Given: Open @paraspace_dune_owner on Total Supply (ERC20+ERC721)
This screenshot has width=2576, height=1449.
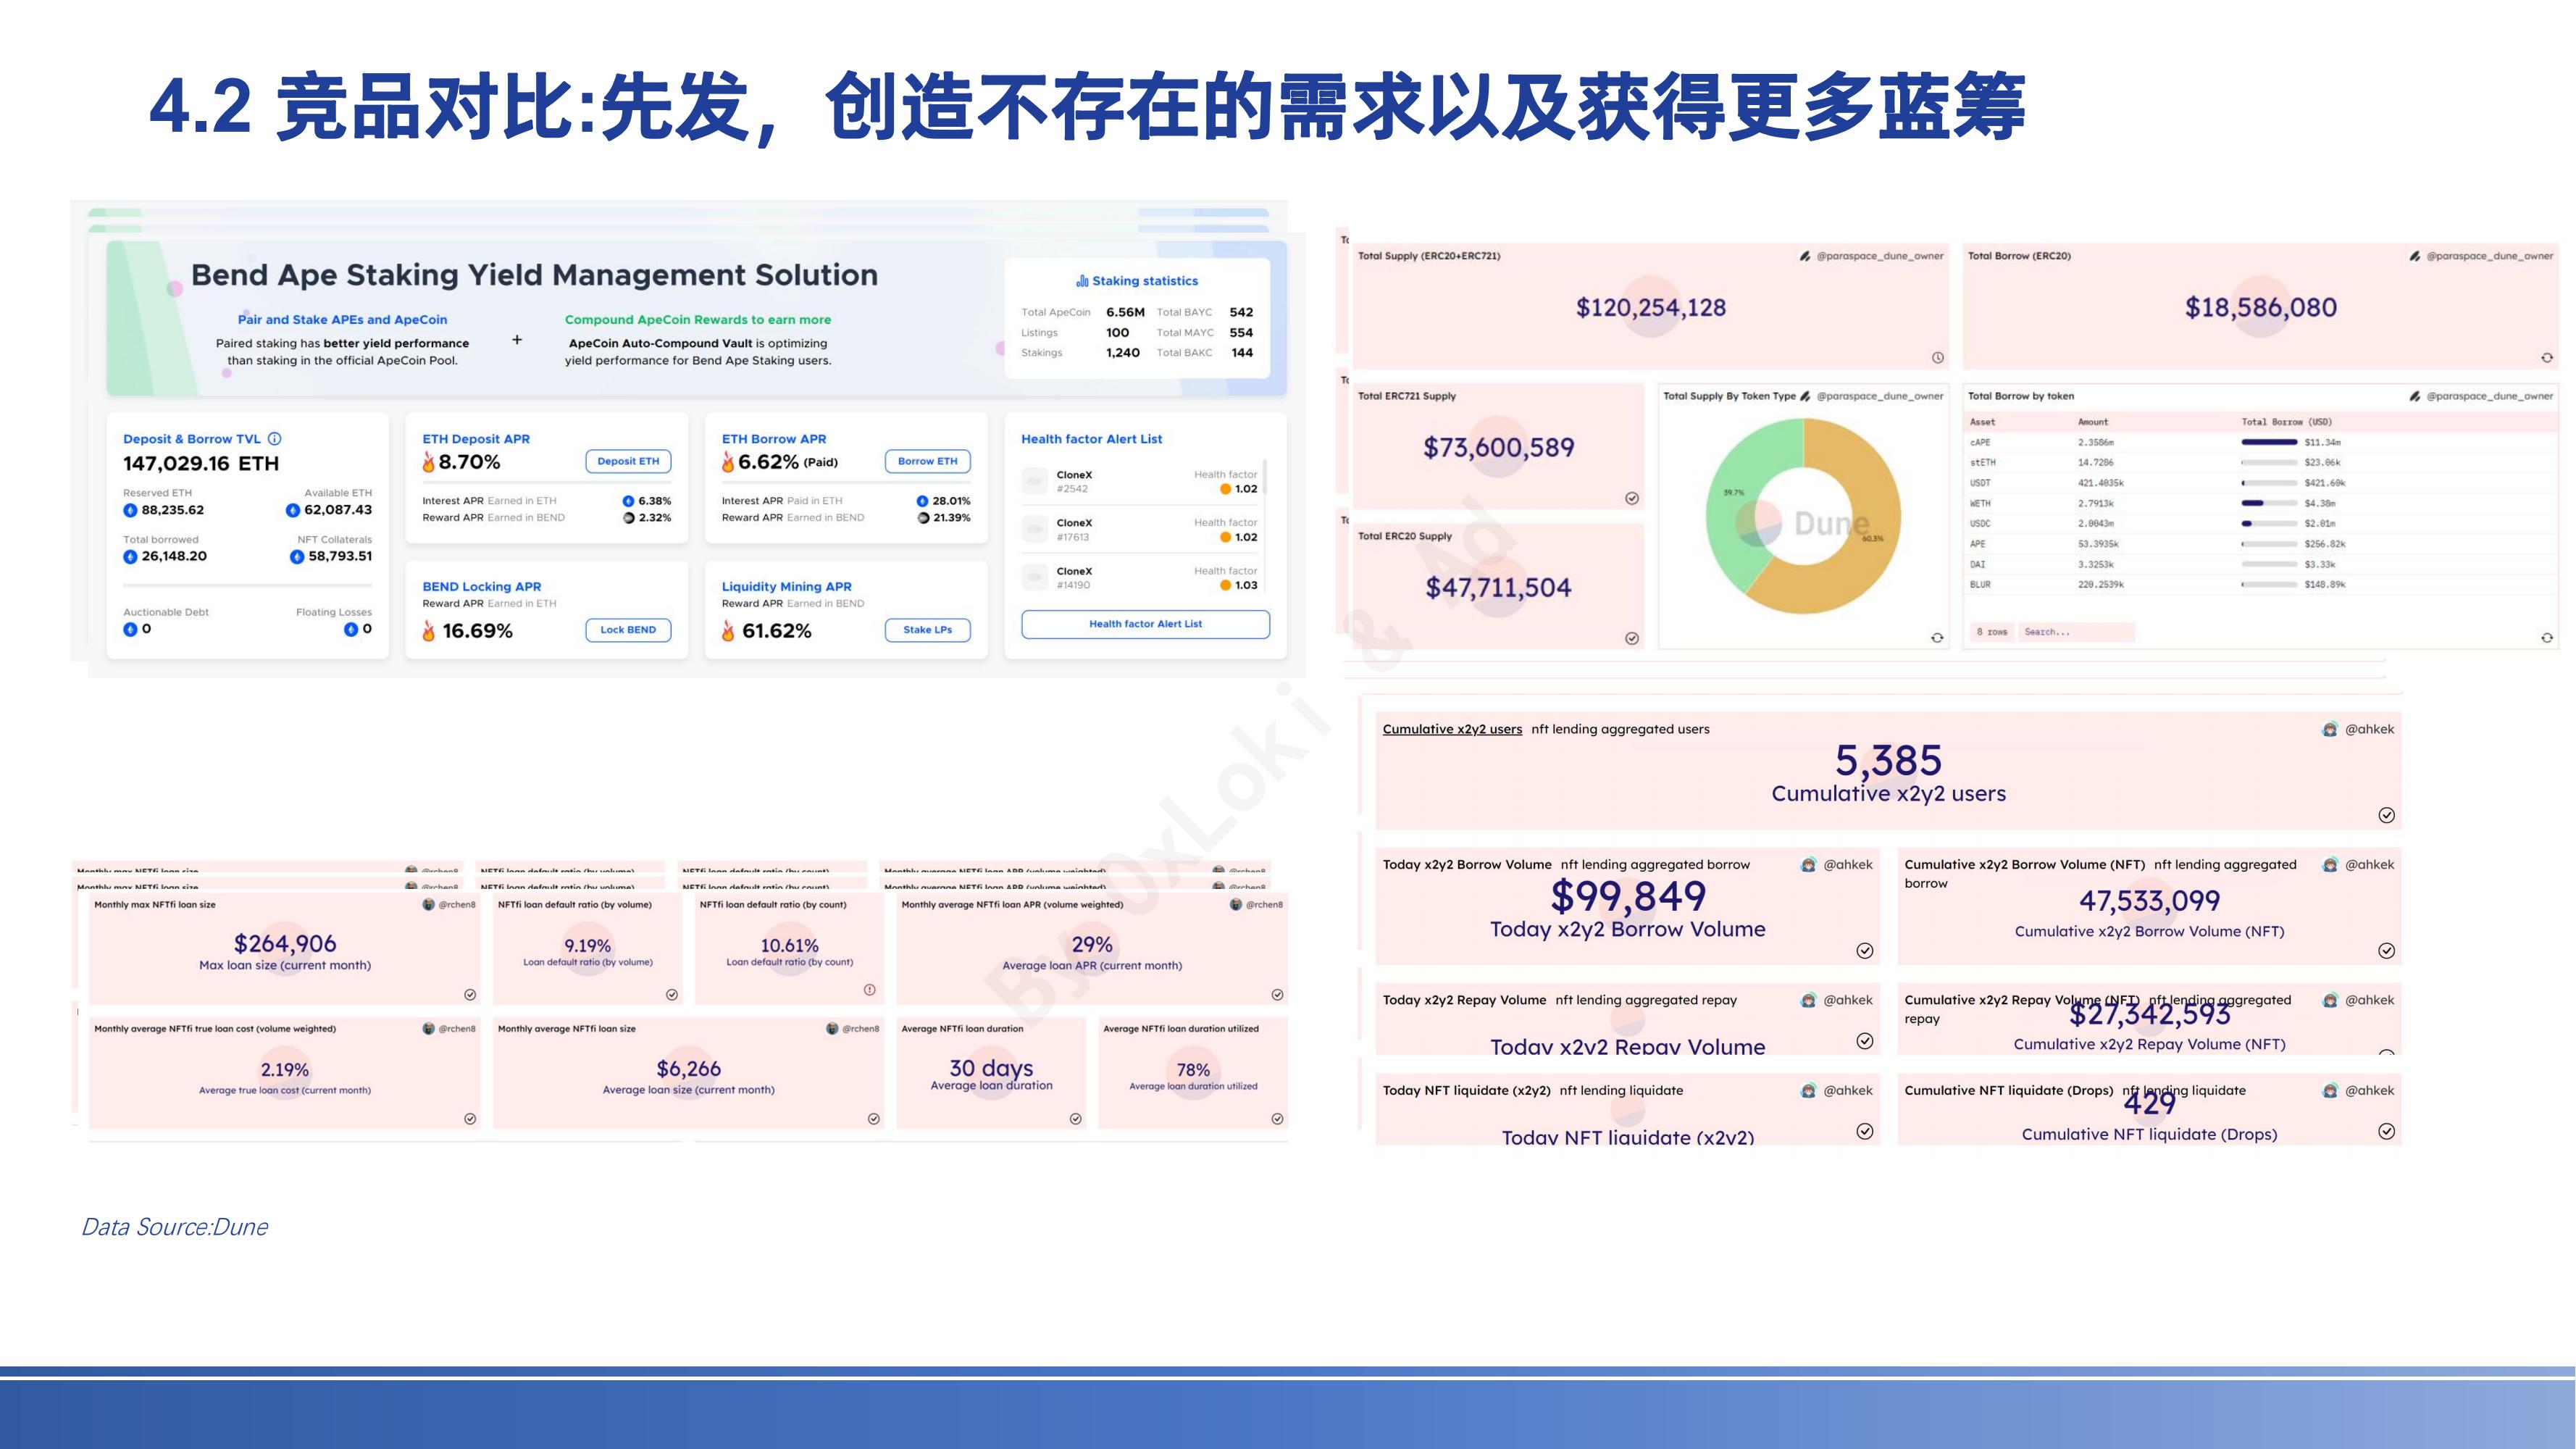Looking at the screenshot, I should tap(1871, 256).
